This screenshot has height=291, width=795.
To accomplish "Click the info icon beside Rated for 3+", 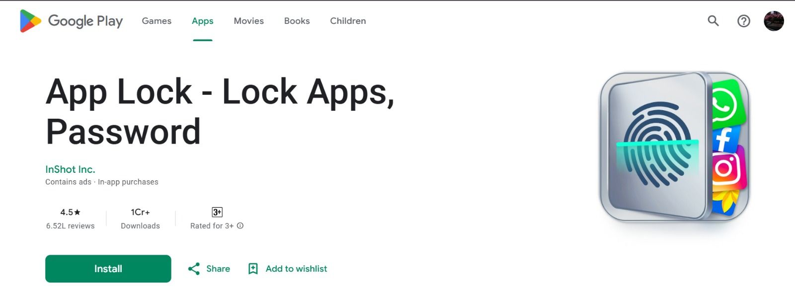I will pos(240,225).
